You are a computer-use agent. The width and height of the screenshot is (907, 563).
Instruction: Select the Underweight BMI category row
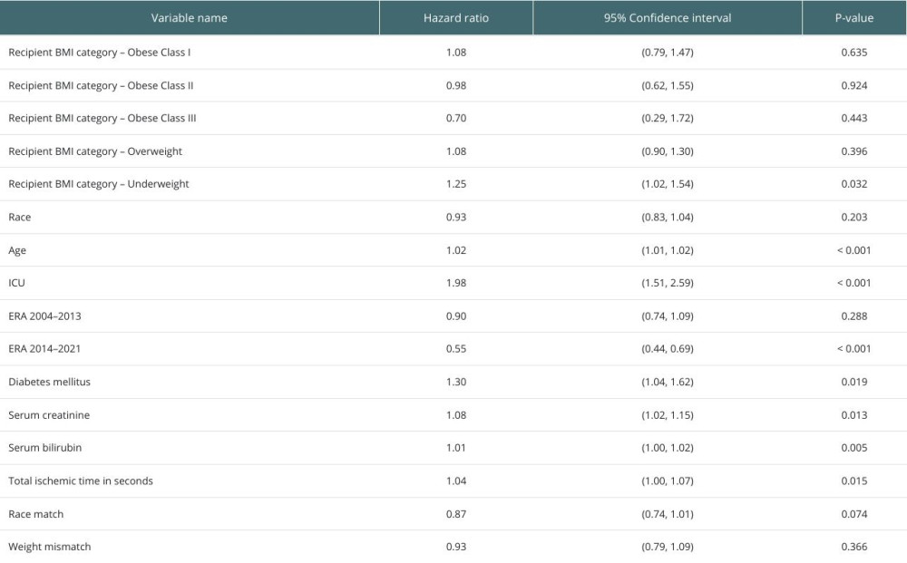pyautogui.click(x=453, y=184)
